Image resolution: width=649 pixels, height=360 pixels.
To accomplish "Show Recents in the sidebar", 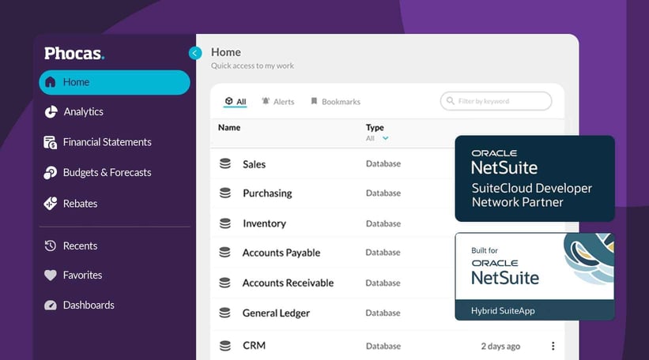I will (x=81, y=246).
